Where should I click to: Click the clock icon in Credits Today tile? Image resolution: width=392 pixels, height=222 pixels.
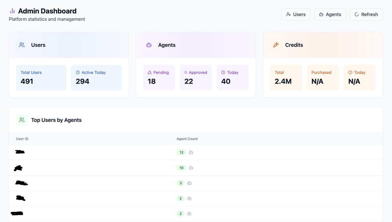pyautogui.click(x=350, y=72)
